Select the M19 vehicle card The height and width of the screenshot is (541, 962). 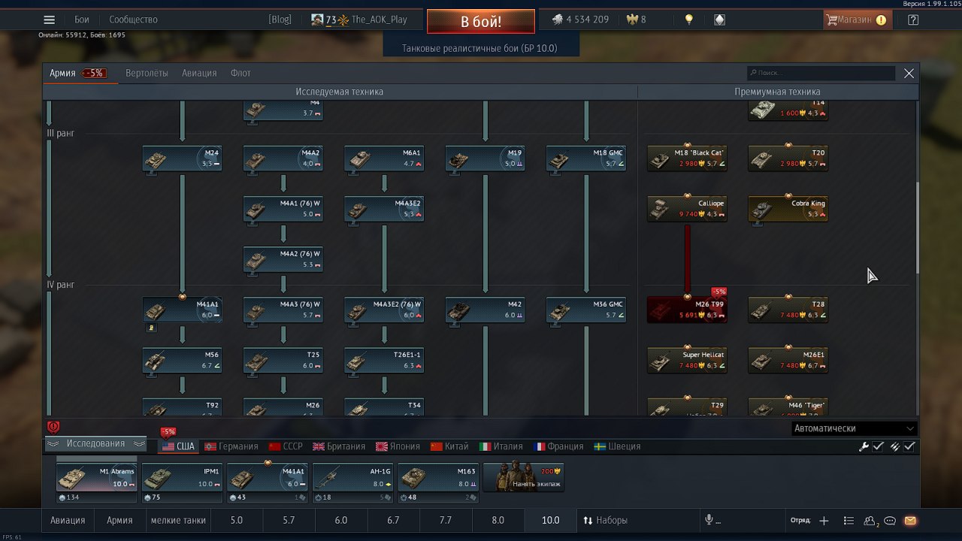(485, 159)
